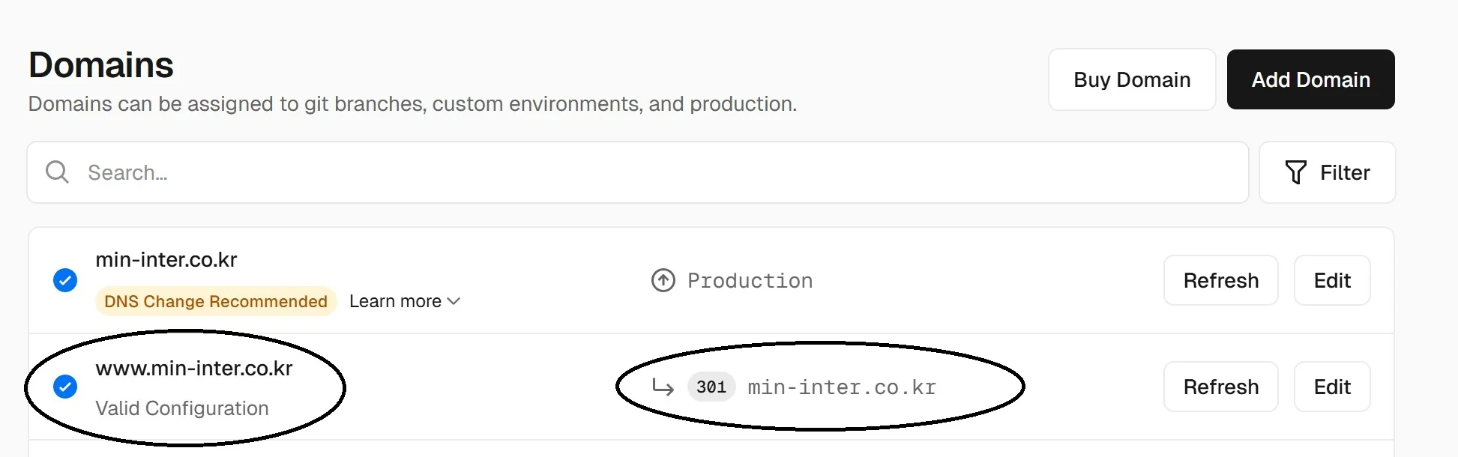This screenshot has width=1458, height=457.
Task: Click the 301 status badge
Action: (x=711, y=387)
